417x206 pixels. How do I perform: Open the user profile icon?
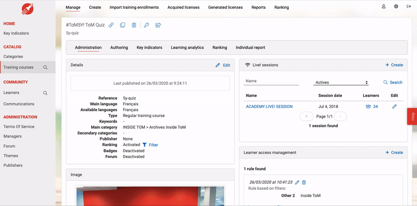[384, 7]
